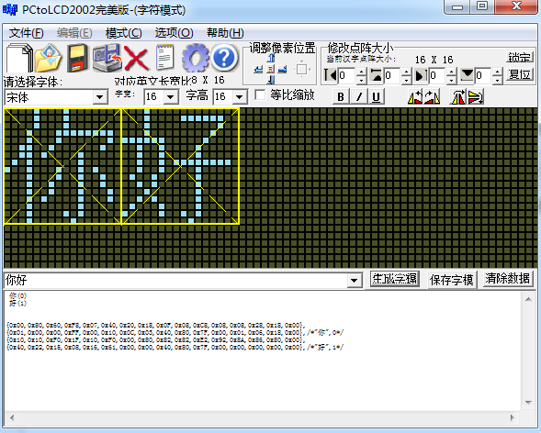Open the blue gear settings icon
The width and height of the screenshot is (541, 433).
coord(196,58)
